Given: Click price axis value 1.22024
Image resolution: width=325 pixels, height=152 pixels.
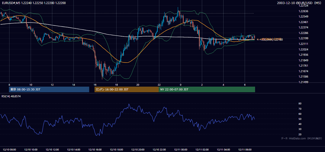Looking at the screenshot, I should pyautogui.click(x=304, y=49).
